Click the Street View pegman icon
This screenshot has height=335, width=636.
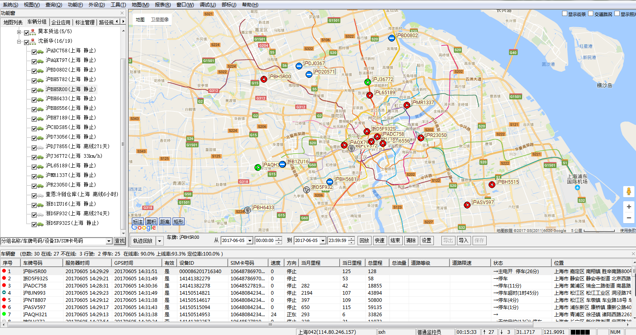(628, 192)
